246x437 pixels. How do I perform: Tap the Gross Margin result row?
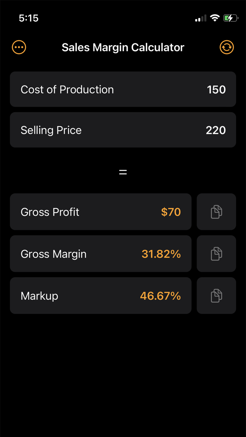(x=101, y=254)
